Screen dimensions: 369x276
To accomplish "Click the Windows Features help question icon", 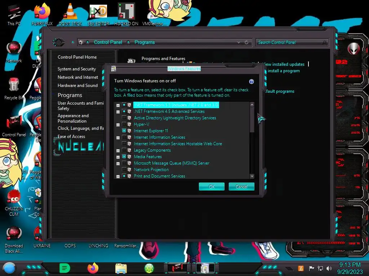I will [x=251, y=82].
